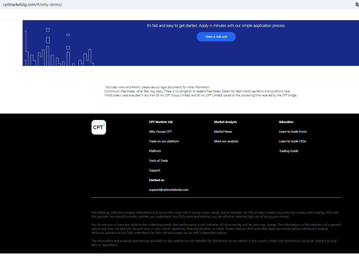Image resolution: width=359 pixels, height=261 pixels.
Task: Click the Education heading
Action: pos(286,122)
